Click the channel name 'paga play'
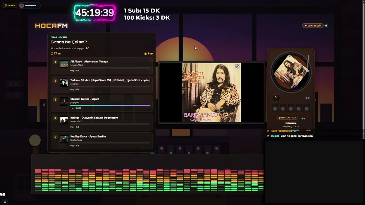The width and height of the screenshot is (365, 205). point(75,102)
